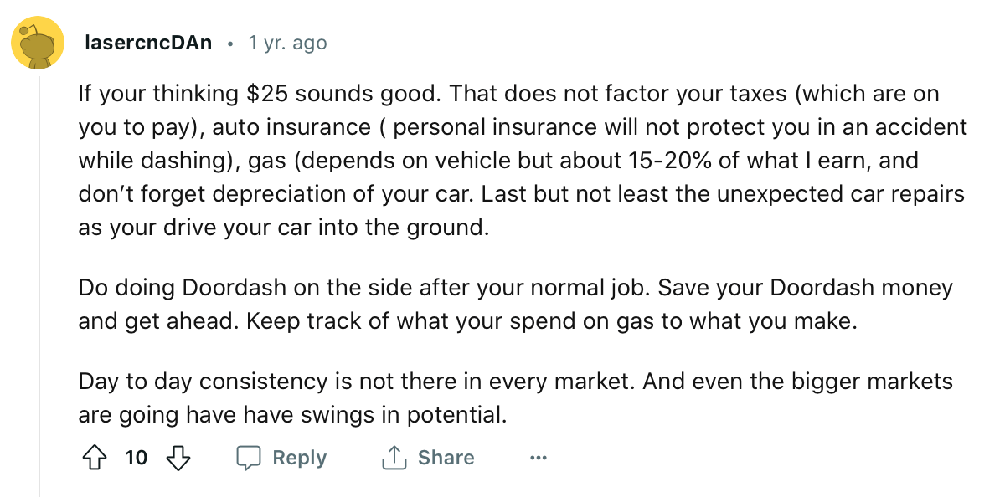Click the vote count of 10

(137, 458)
